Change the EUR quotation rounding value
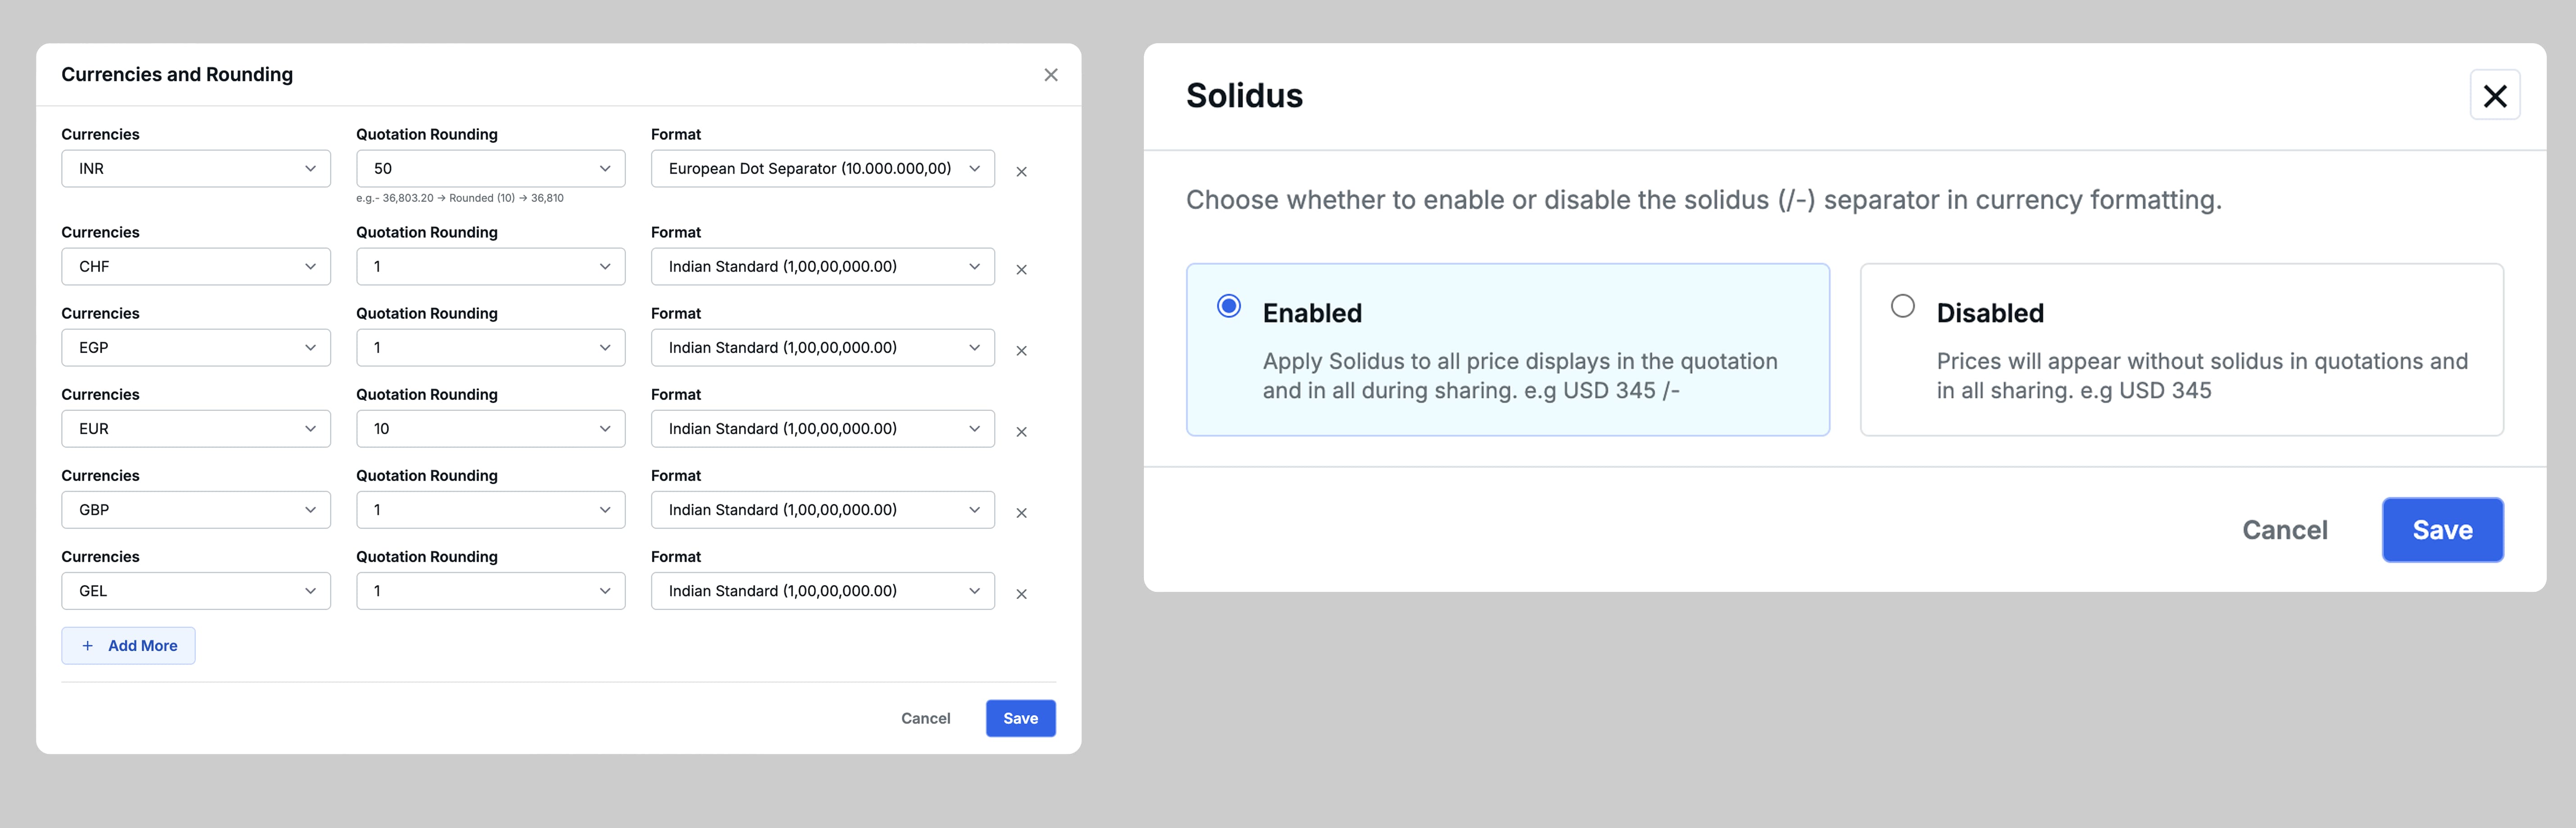This screenshot has width=2576, height=828. coord(490,428)
